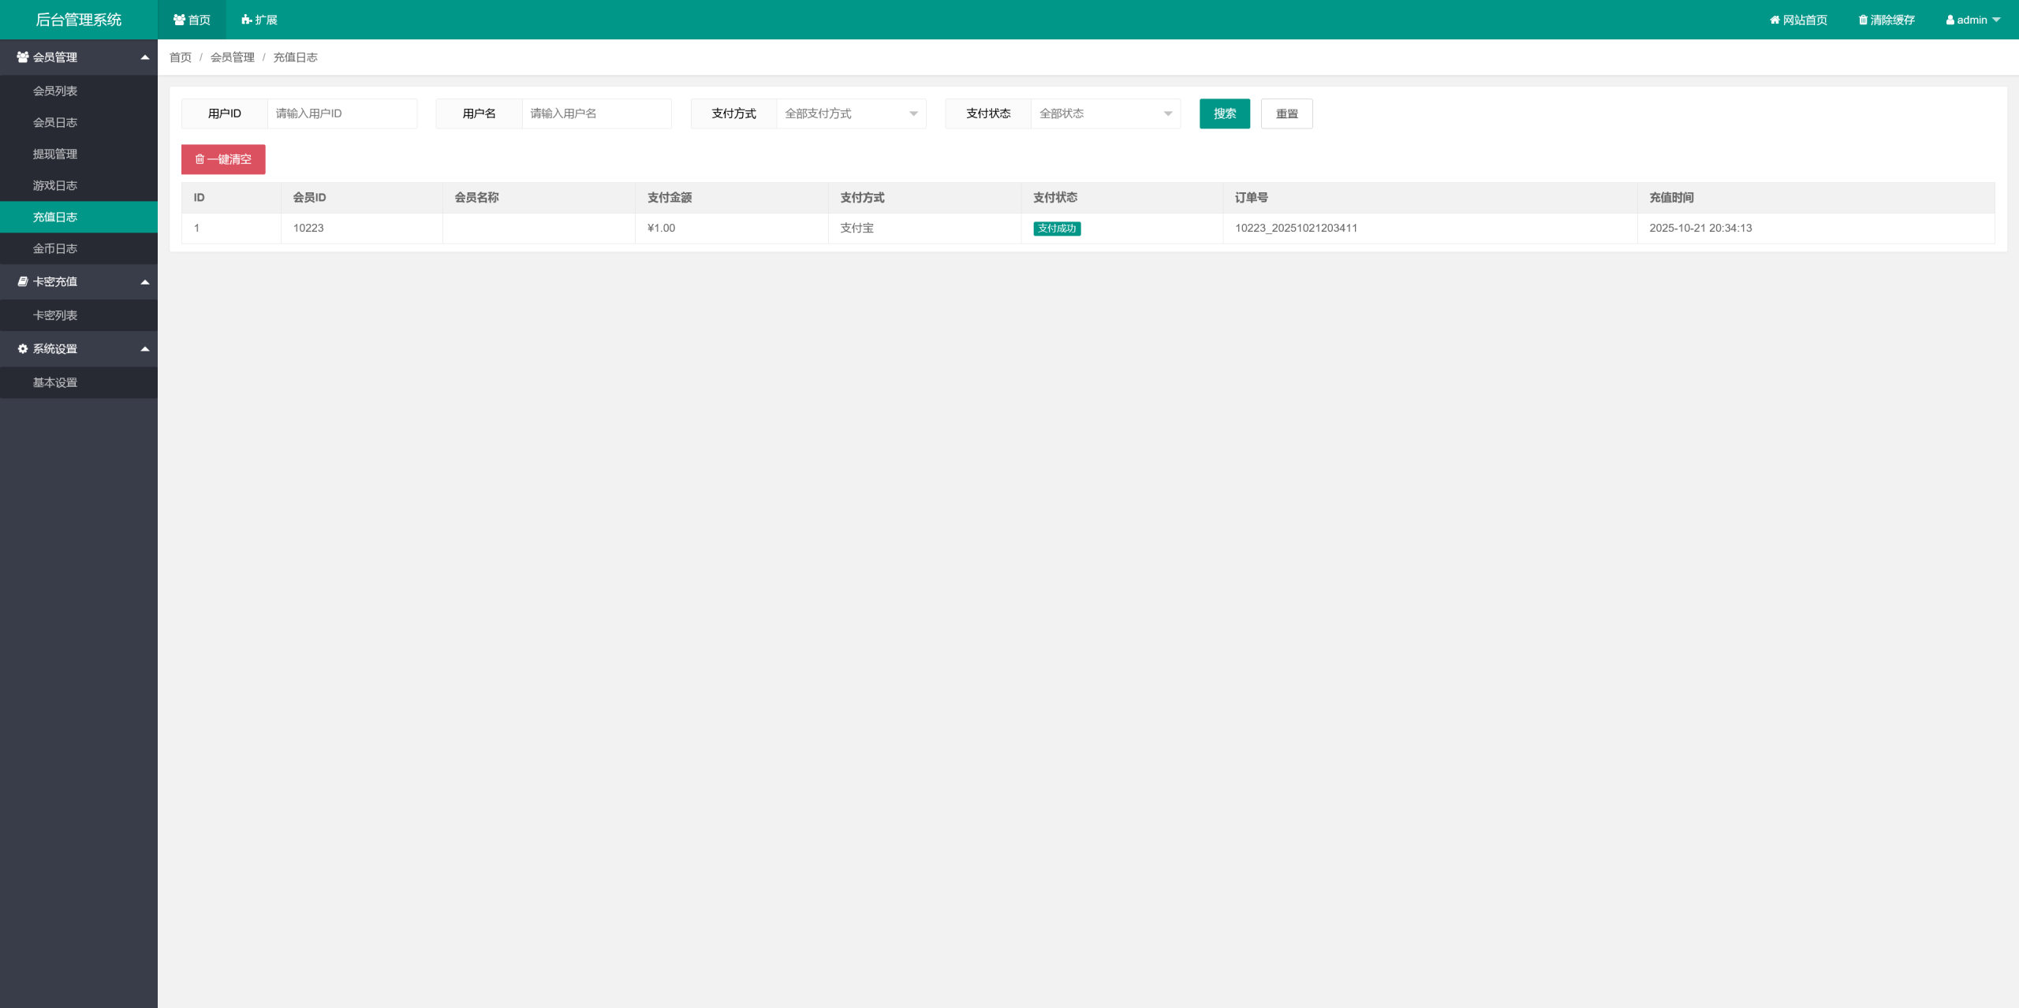Collapse the 卡密充值 section arrow
Image resolution: width=2019 pixels, height=1008 pixels.
pyautogui.click(x=145, y=282)
